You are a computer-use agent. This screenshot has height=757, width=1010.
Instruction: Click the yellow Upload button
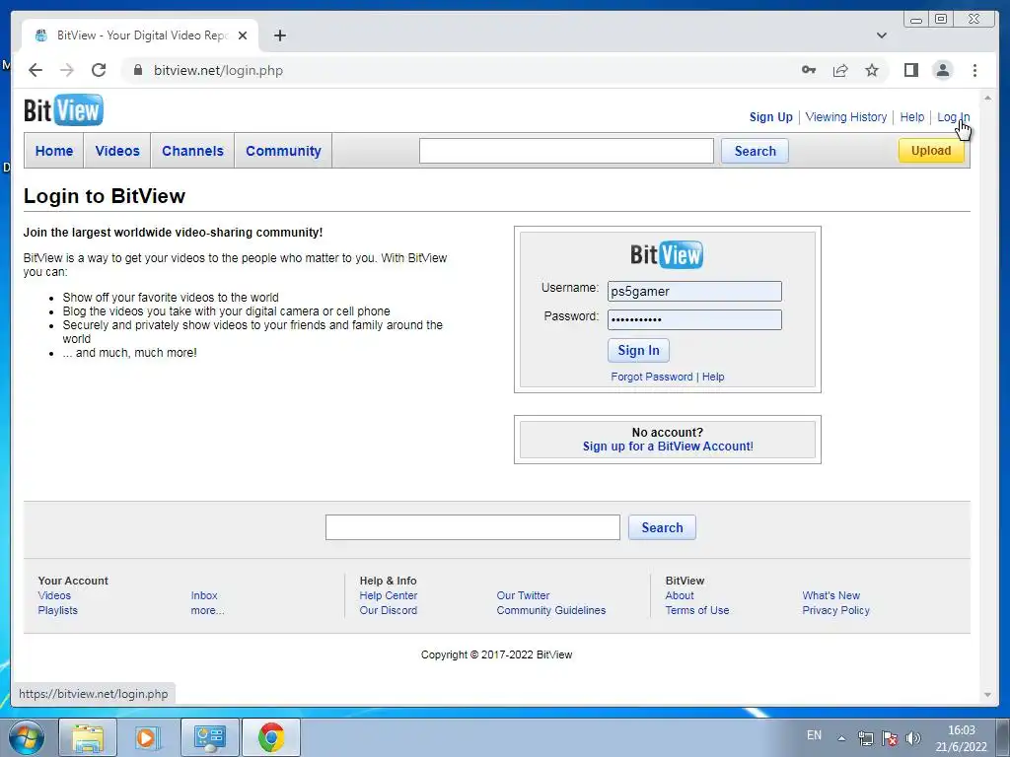[x=931, y=151]
